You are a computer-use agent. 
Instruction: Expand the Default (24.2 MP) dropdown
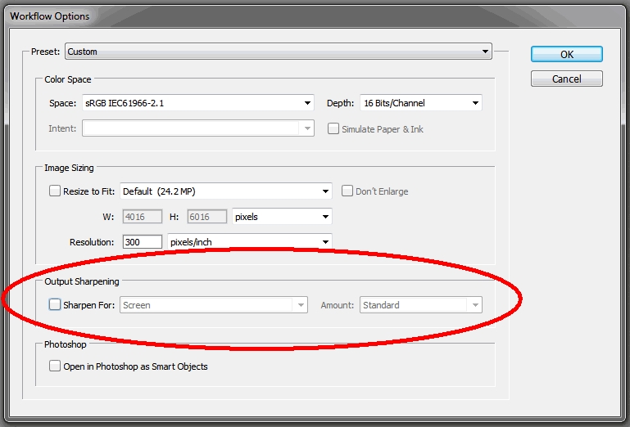coord(225,191)
